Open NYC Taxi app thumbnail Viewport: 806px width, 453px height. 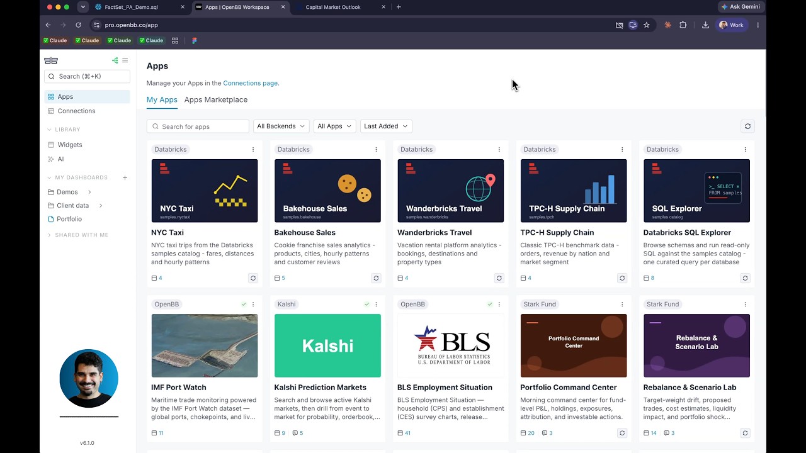coord(205,191)
